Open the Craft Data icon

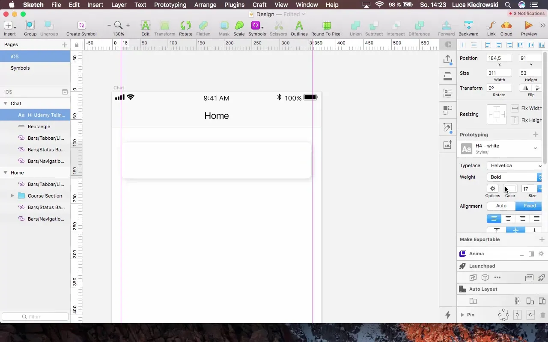tap(448, 93)
